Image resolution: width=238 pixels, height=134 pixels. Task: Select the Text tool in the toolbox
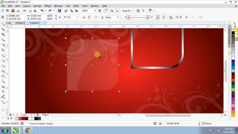point(3,71)
